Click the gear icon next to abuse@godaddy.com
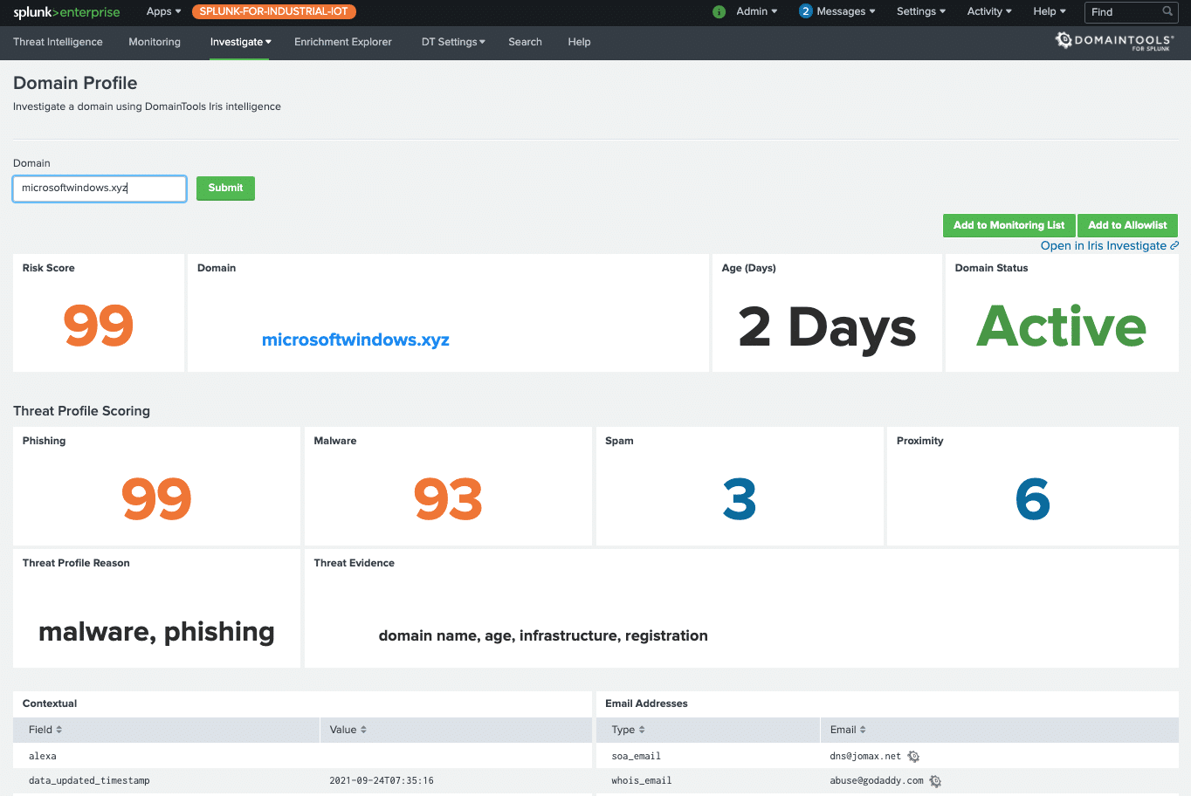 (x=935, y=781)
